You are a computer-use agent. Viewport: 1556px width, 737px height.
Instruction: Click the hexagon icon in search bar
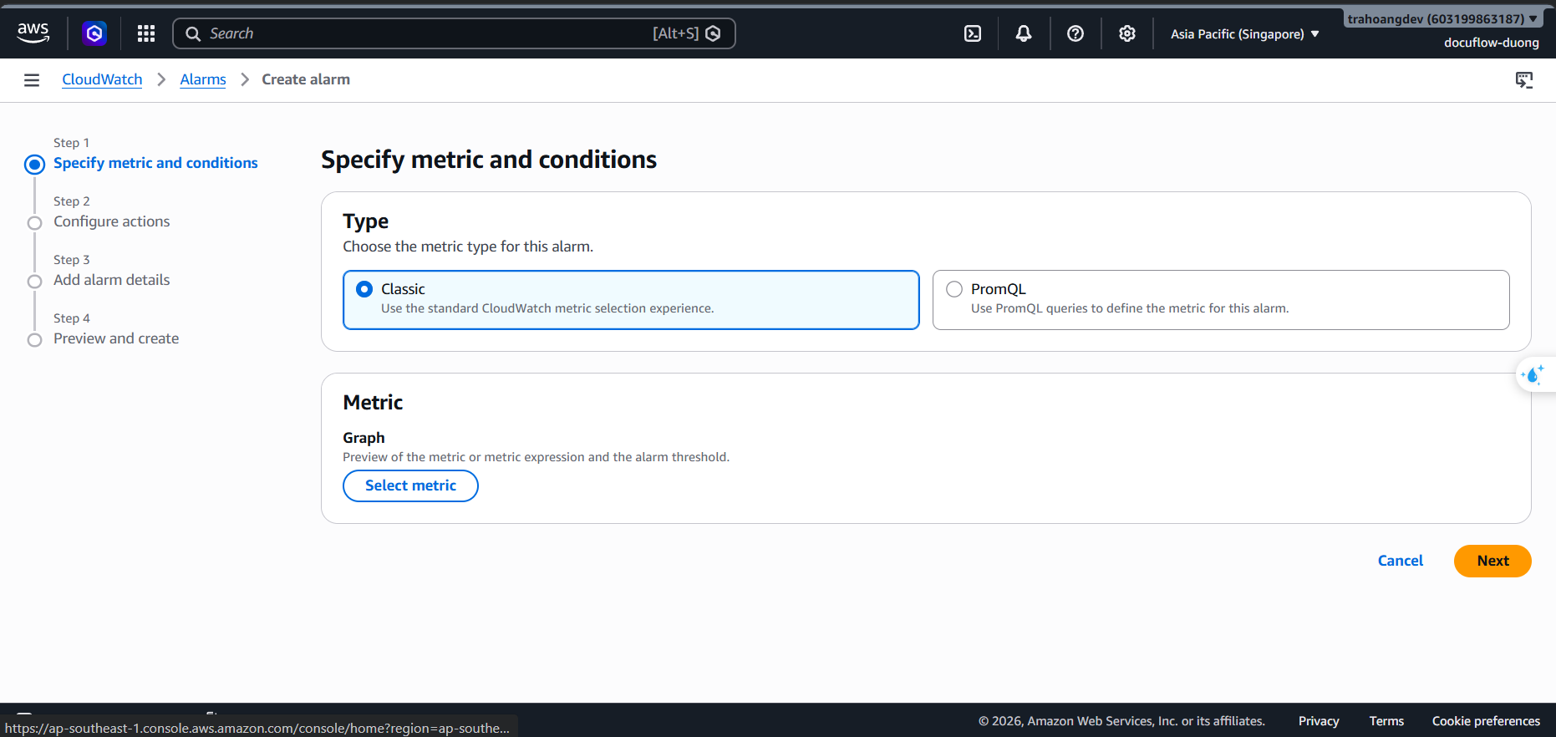[x=713, y=33]
